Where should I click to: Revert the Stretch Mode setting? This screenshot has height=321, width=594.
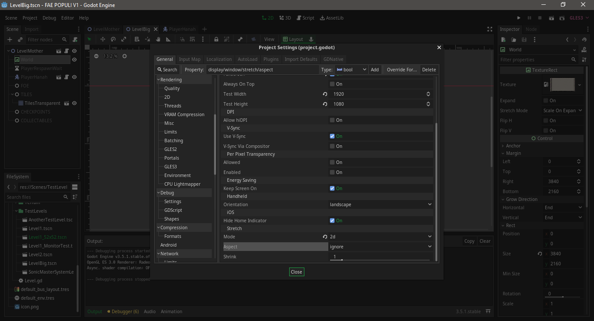click(325, 237)
